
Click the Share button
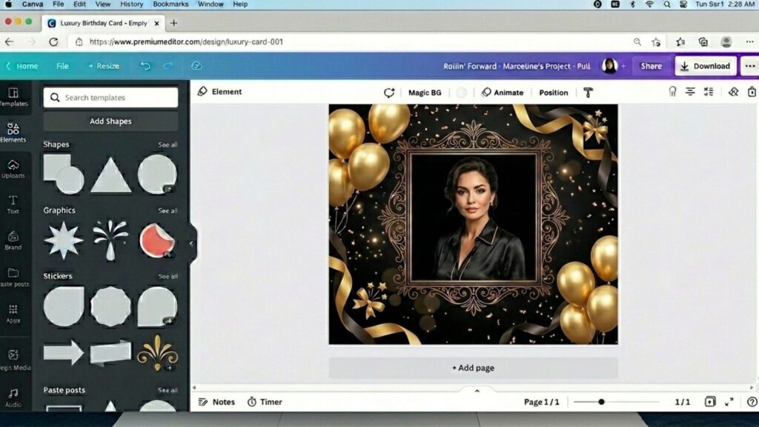(651, 66)
